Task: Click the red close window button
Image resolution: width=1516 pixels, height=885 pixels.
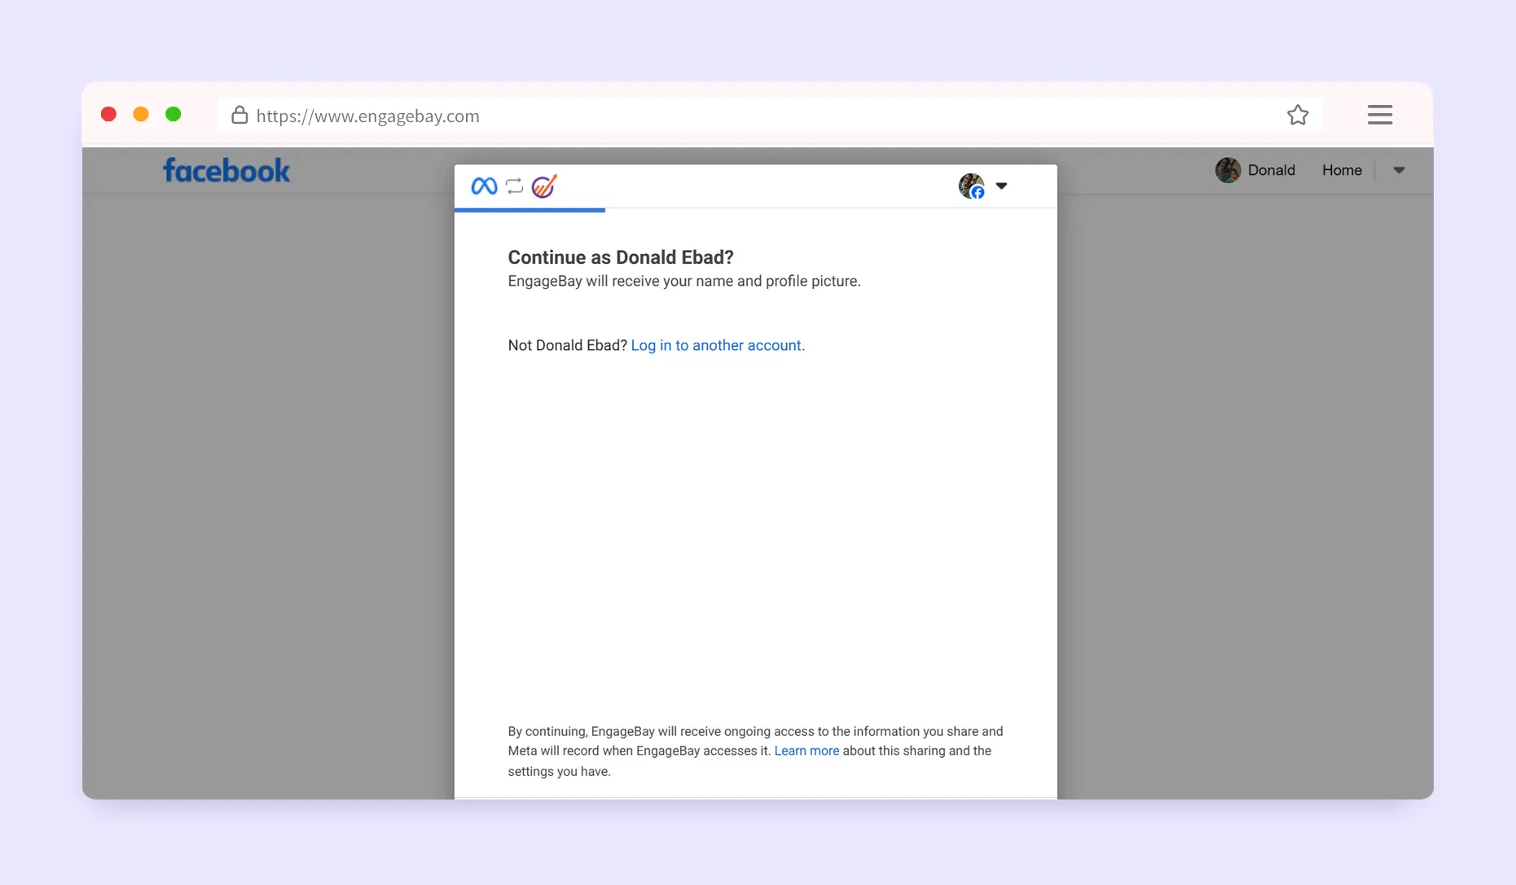Action: click(x=108, y=114)
